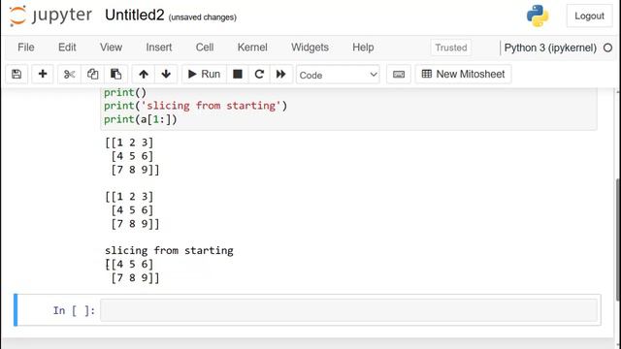Open the View menu
This screenshot has height=349, width=621.
coord(111,48)
